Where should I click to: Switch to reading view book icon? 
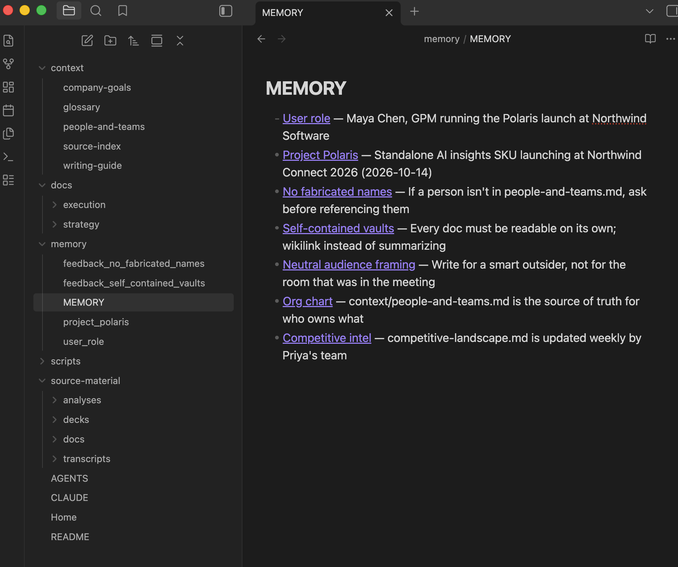tap(650, 39)
